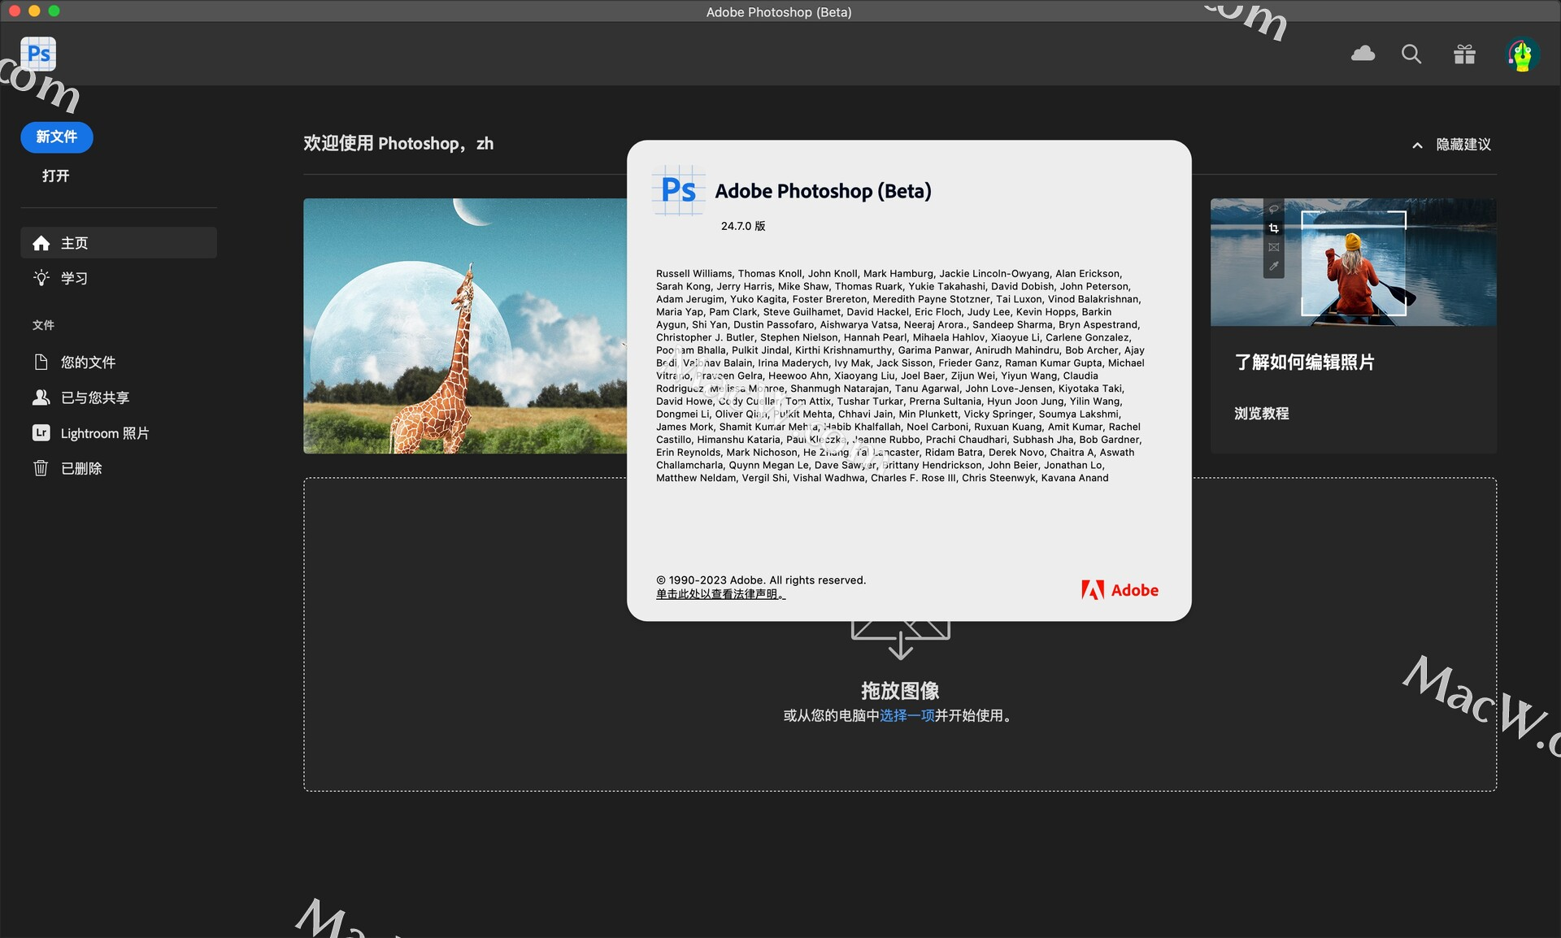Click the search magnifier icon
Screen dimensions: 1561x938
(x=1411, y=54)
